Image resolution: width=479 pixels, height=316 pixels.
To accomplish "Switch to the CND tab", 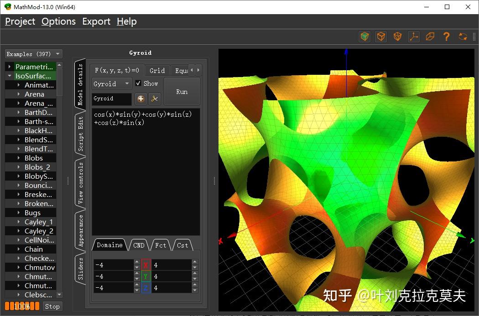I will coord(139,245).
